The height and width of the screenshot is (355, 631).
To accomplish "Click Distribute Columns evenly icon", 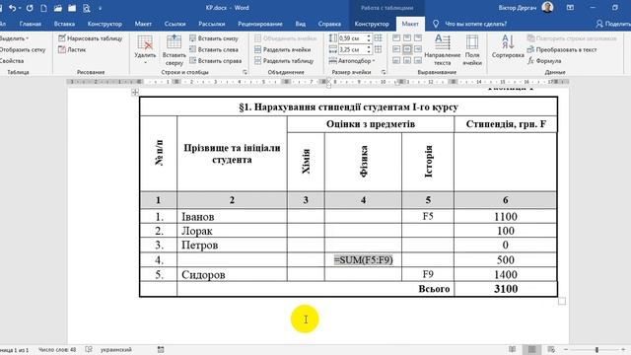I will (379, 49).
